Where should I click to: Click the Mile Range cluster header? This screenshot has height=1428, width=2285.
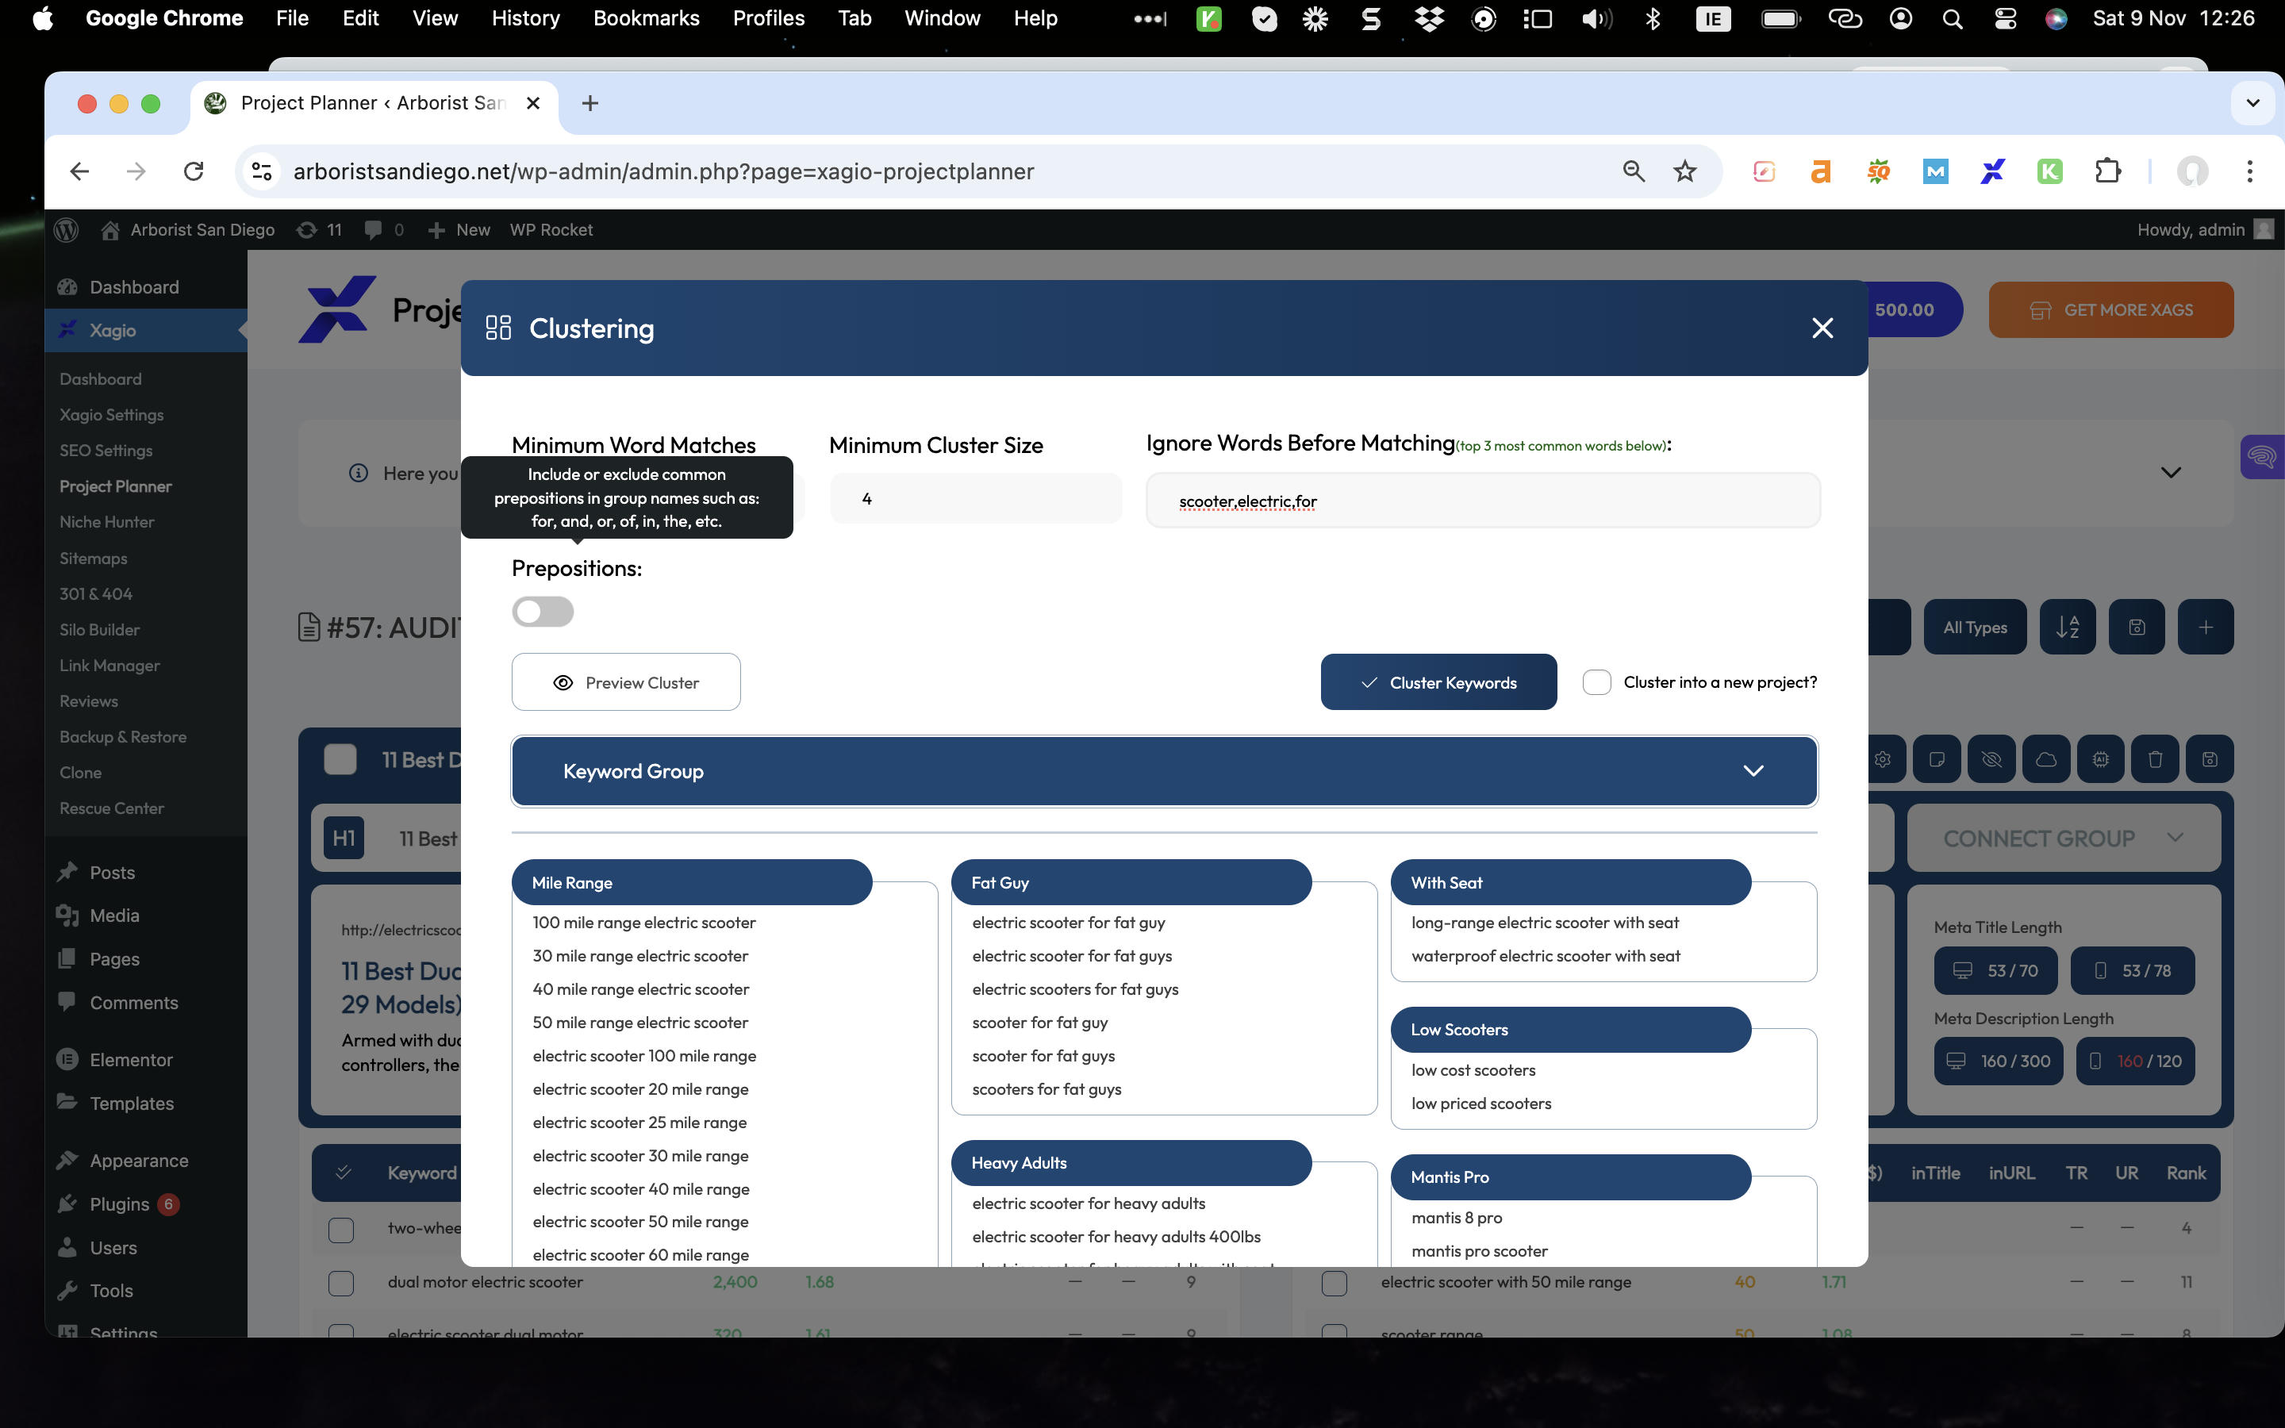point(691,882)
